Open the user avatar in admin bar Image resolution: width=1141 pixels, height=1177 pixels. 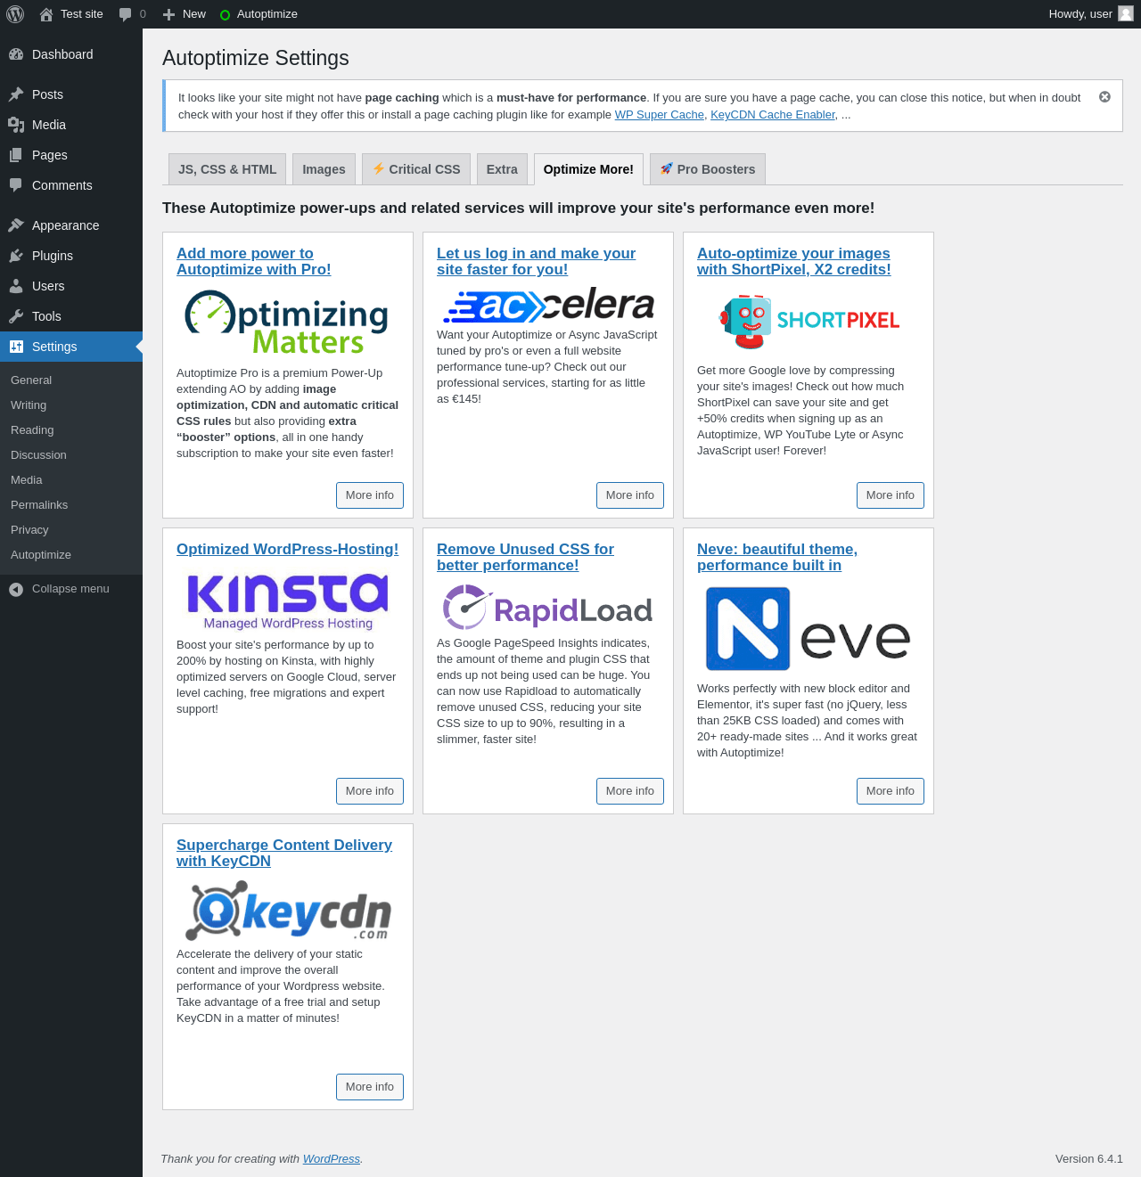coord(1126,14)
